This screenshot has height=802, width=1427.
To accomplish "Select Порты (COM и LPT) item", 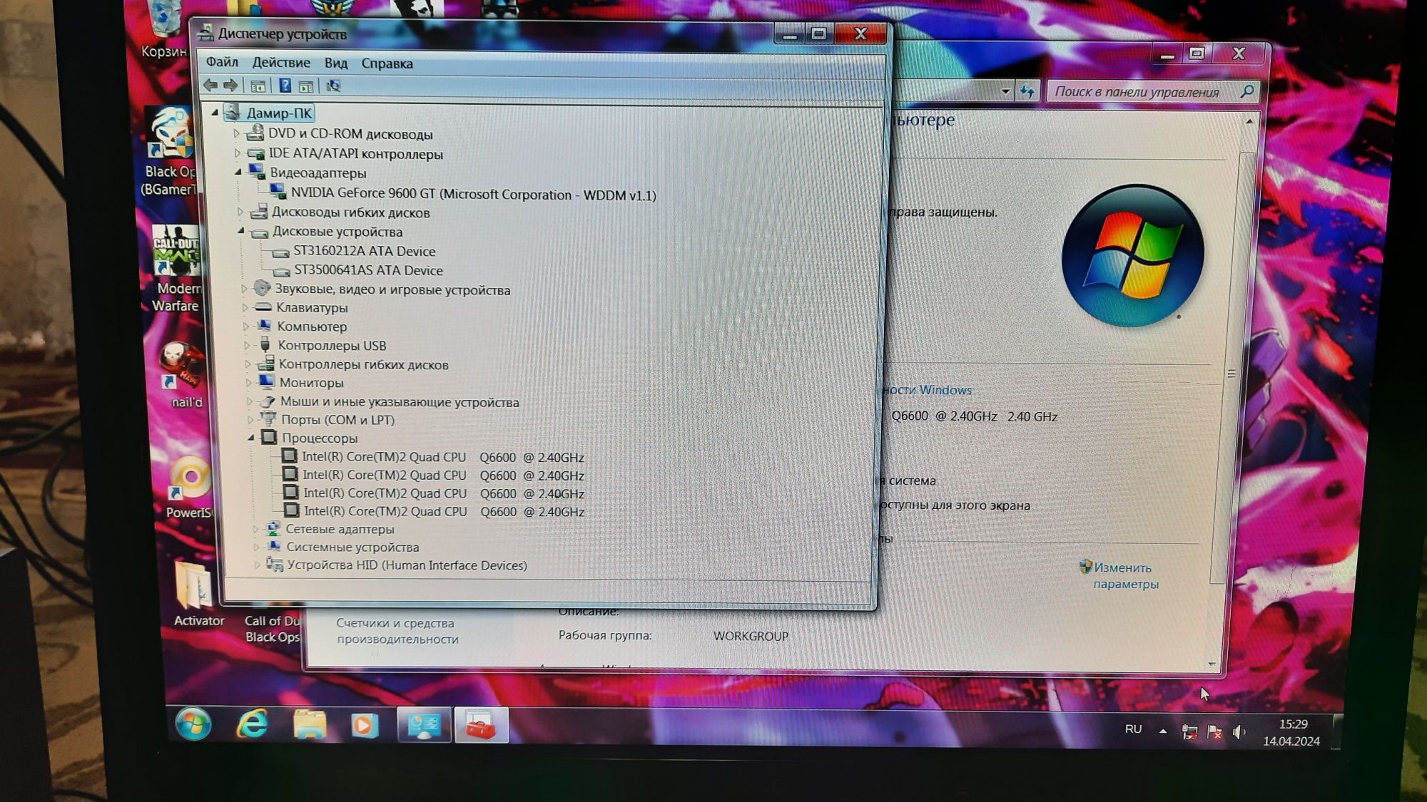I will [337, 420].
